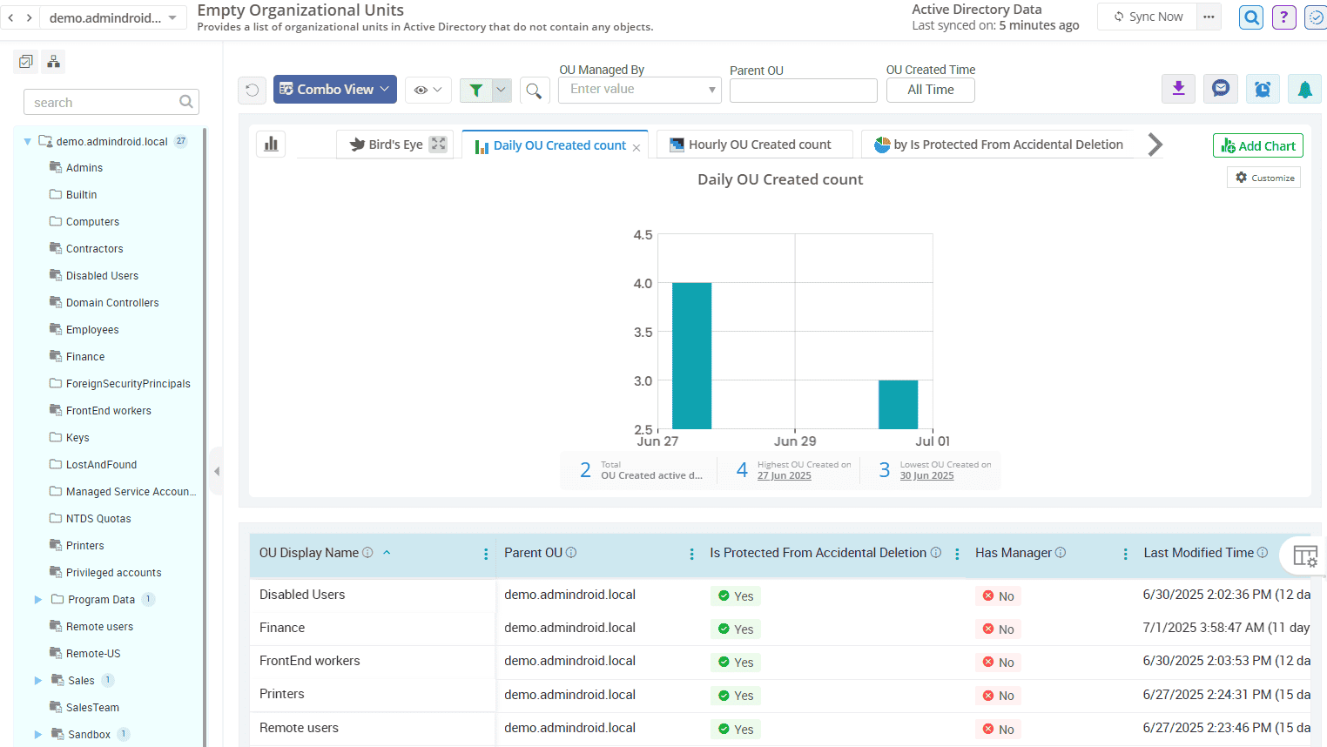The width and height of the screenshot is (1327, 747).
Task: Expand the Program Data tree node
Action: pos(38,599)
